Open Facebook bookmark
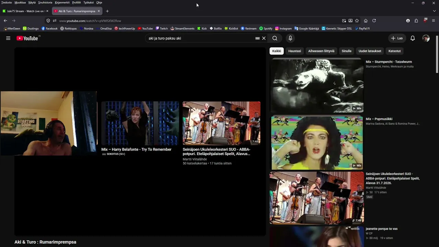Viewport: 439px width, 247px height. tap(49, 28)
